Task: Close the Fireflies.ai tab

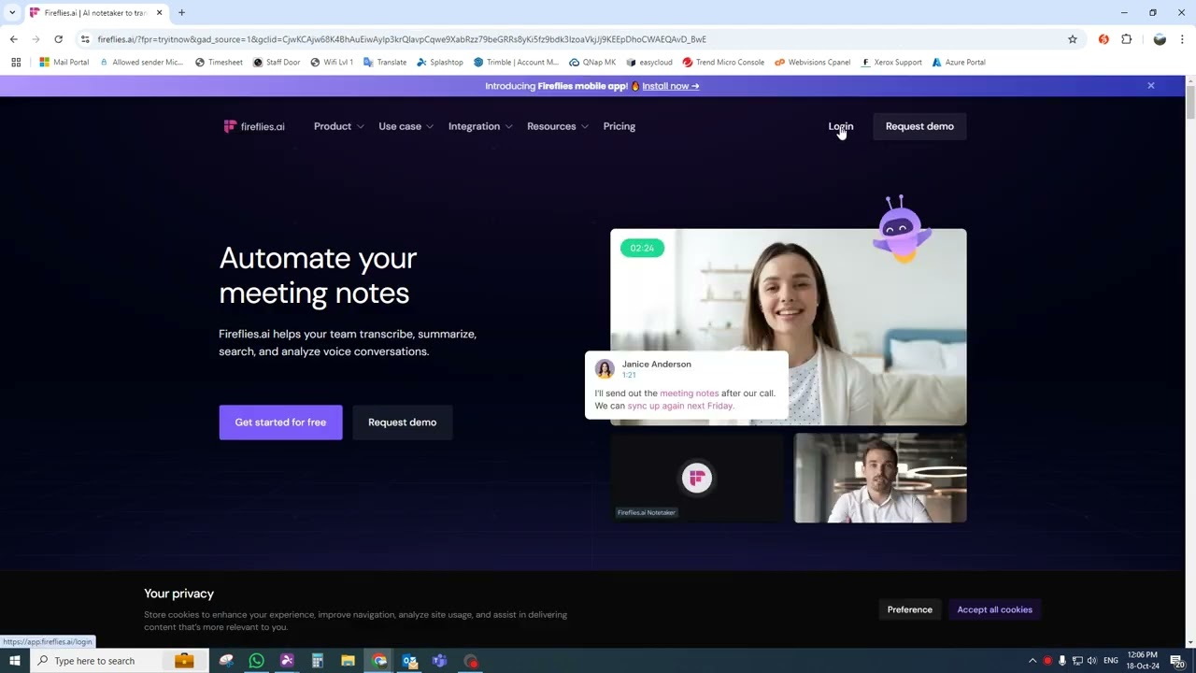Action: click(x=159, y=13)
